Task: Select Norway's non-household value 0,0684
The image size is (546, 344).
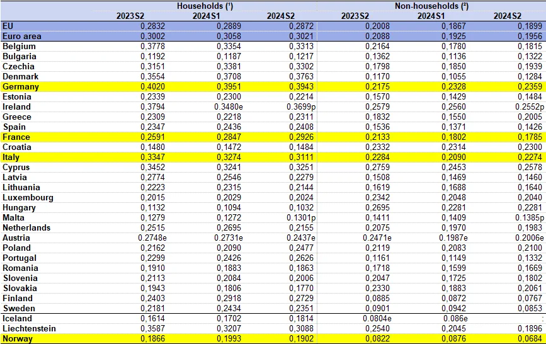Action: click(528, 338)
